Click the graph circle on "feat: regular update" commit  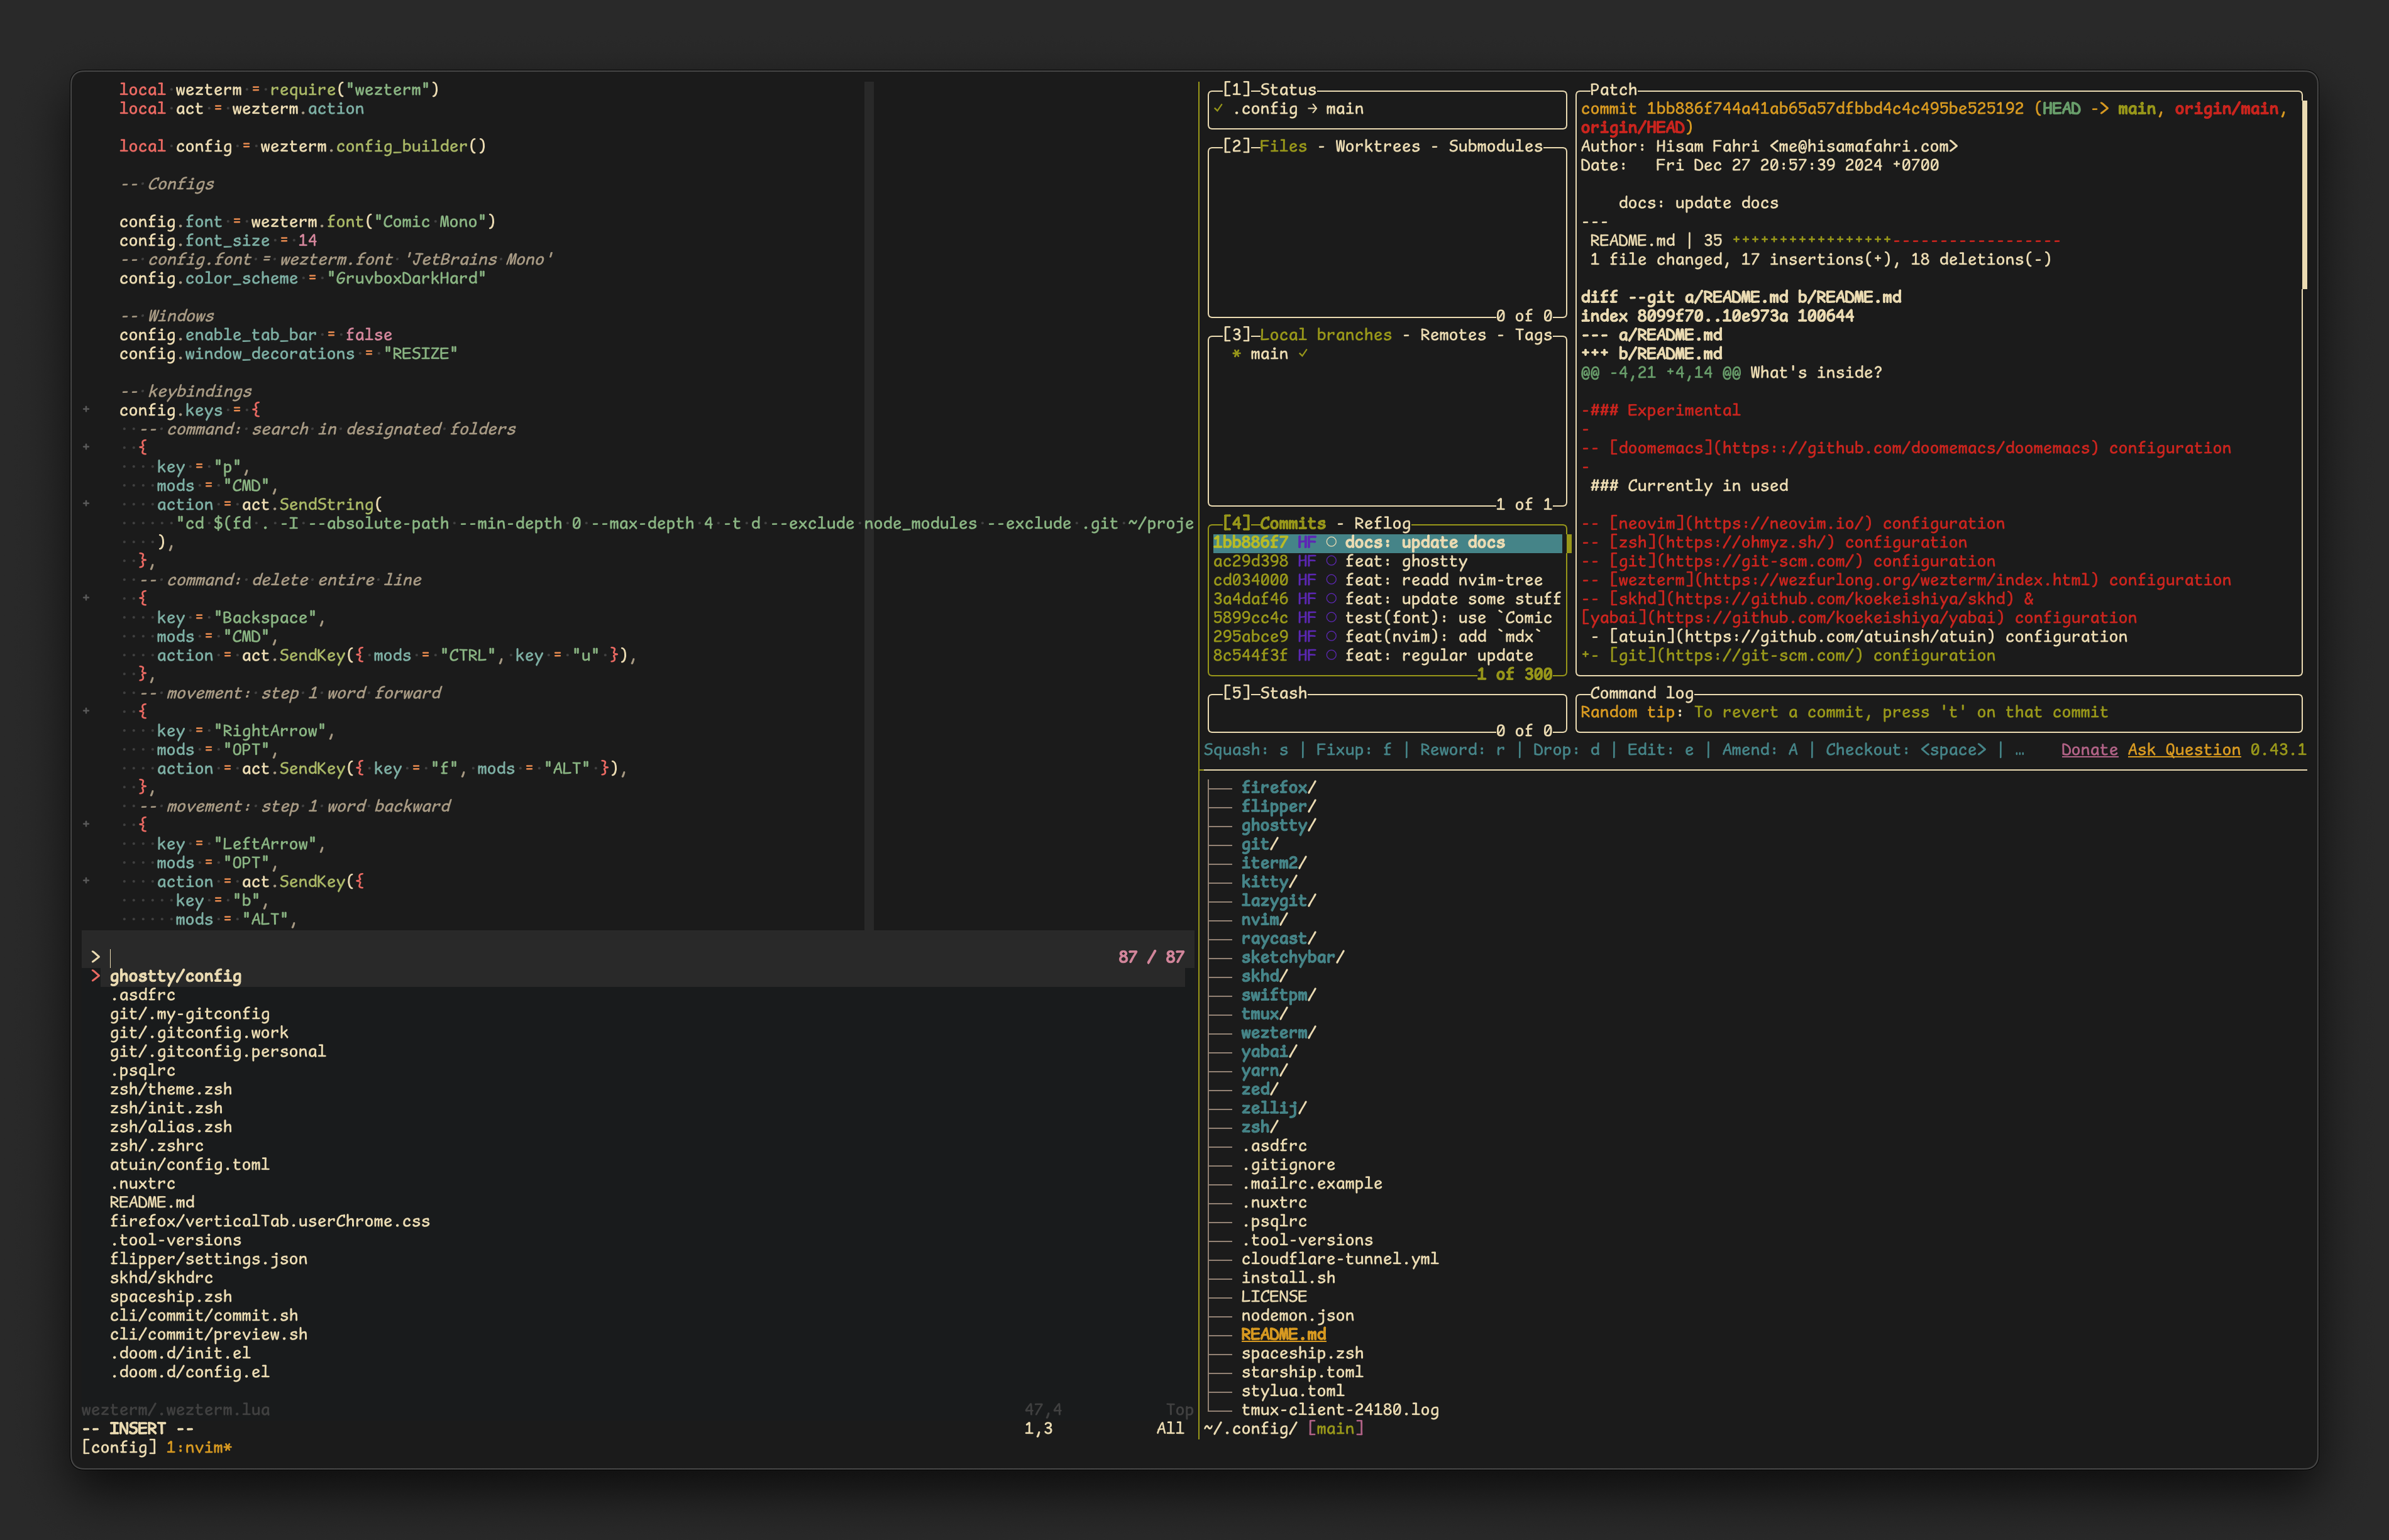click(x=1332, y=655)
